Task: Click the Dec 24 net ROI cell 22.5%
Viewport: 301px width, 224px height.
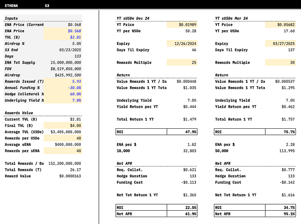Action: tap(182, 208)
